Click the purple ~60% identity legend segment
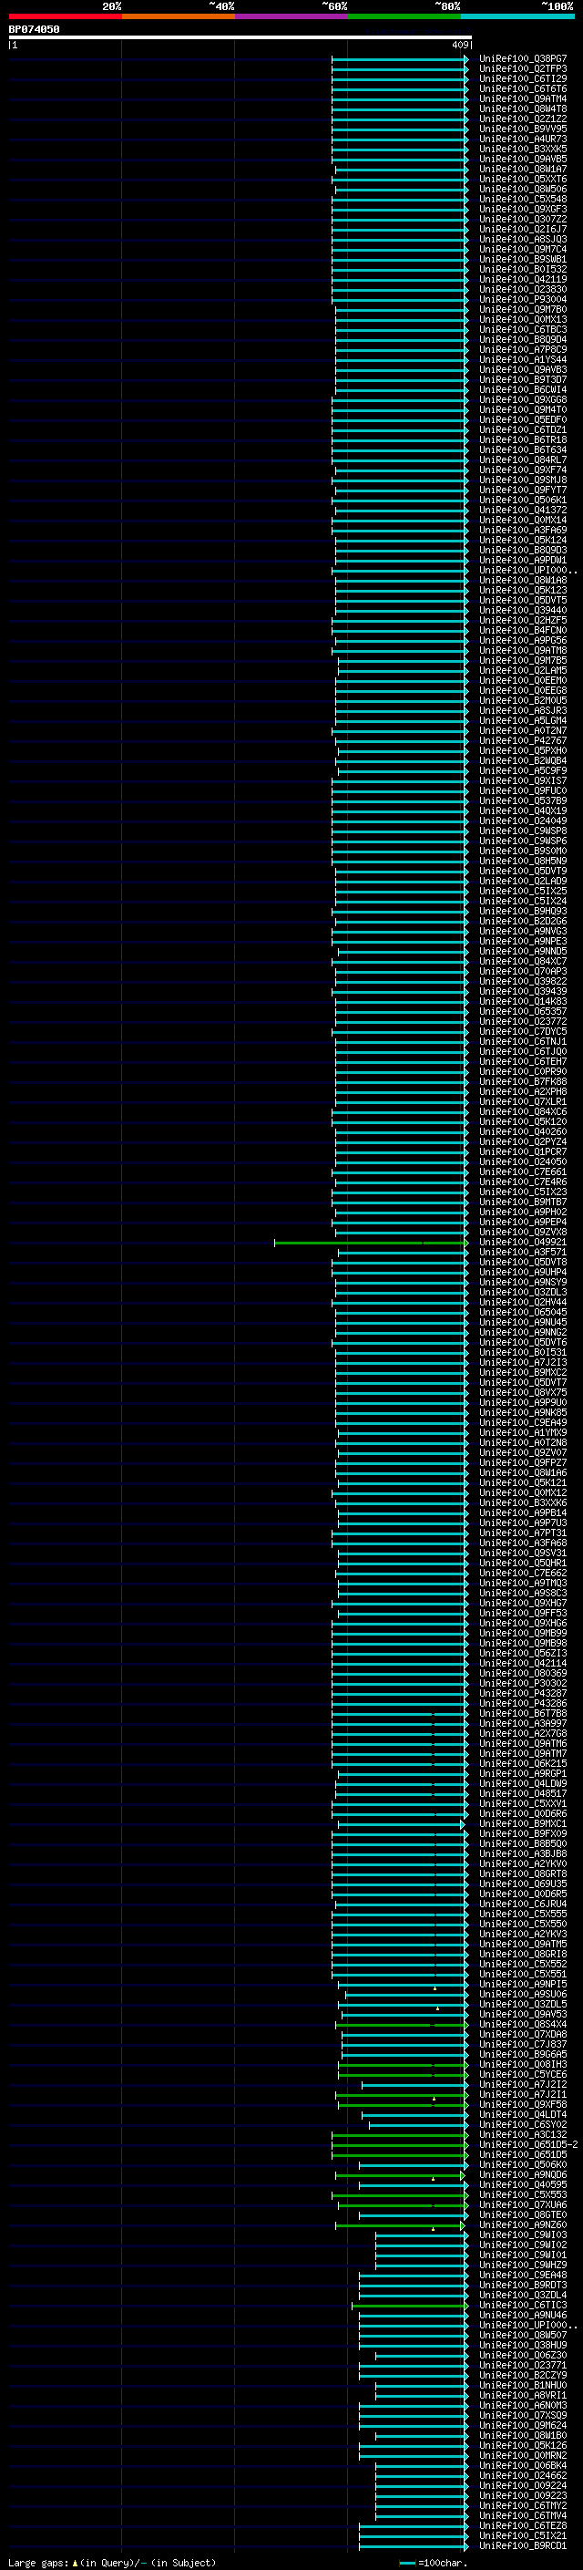 click(291, 16)
